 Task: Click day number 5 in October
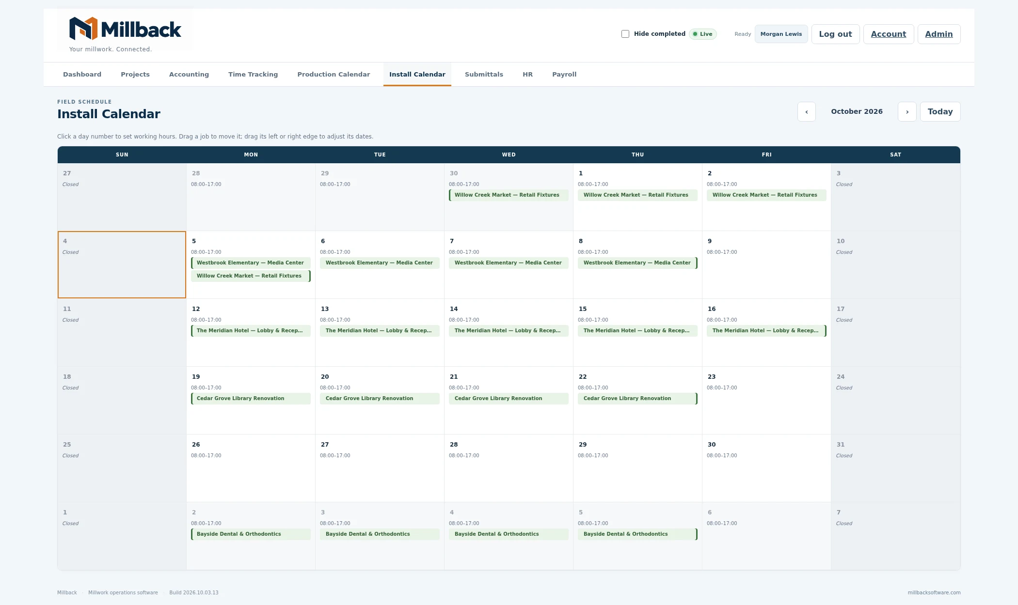[x=194, y=241]
